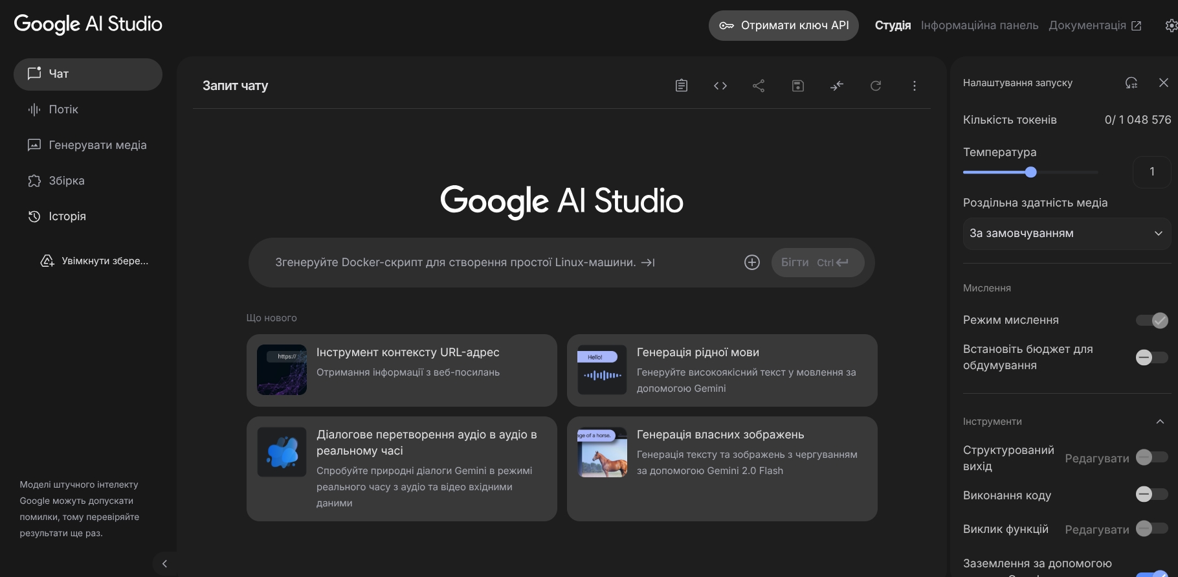This screenshot has width=1178, height=577.
Task: Toggle Виконання коду switch
Action: coord(1152,494)
